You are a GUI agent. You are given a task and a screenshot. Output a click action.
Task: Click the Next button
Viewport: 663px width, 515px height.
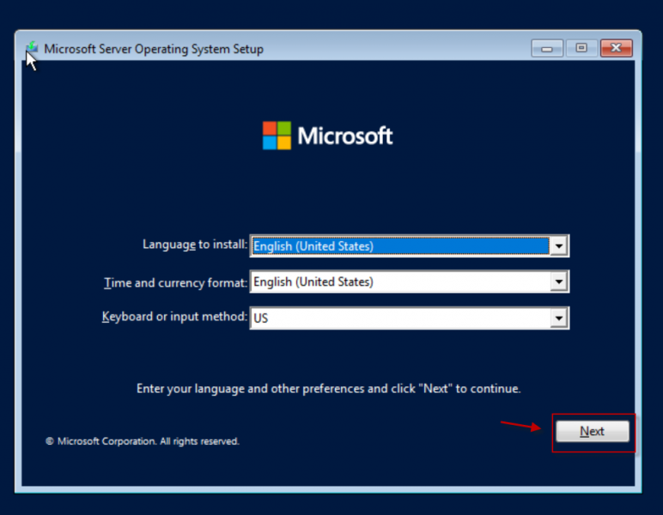592,432
